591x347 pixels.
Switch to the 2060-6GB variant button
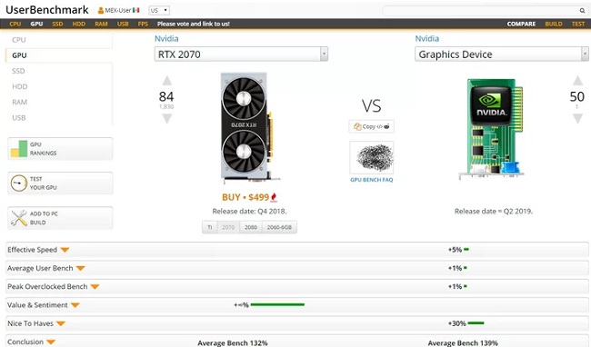coord(279,227)
